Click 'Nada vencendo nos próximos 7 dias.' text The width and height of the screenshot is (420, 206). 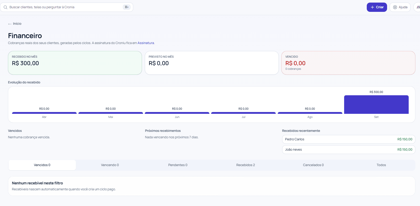(172, 137)
